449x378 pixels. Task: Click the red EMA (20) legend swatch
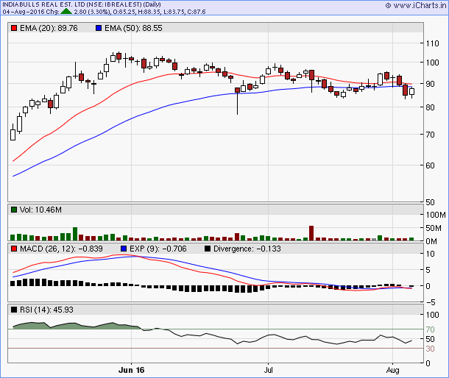coord(14,28)
